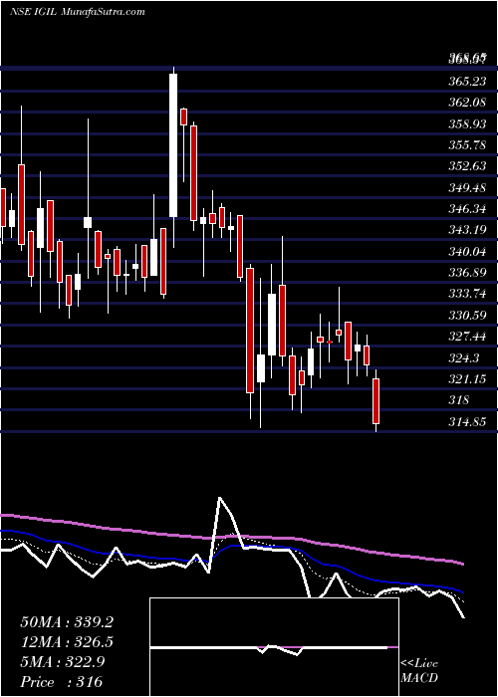Click the 314.85 price level label

467,422
